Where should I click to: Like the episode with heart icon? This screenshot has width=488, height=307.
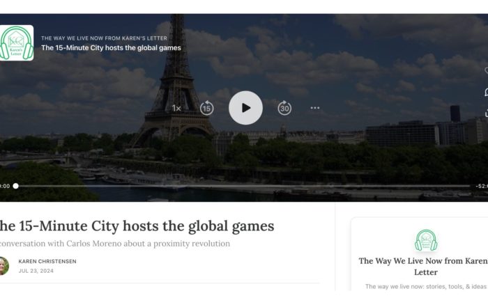click(x=486, y=70)
